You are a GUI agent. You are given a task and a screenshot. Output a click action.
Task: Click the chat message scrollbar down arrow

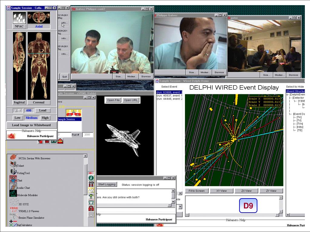click(x=173, y=201)
